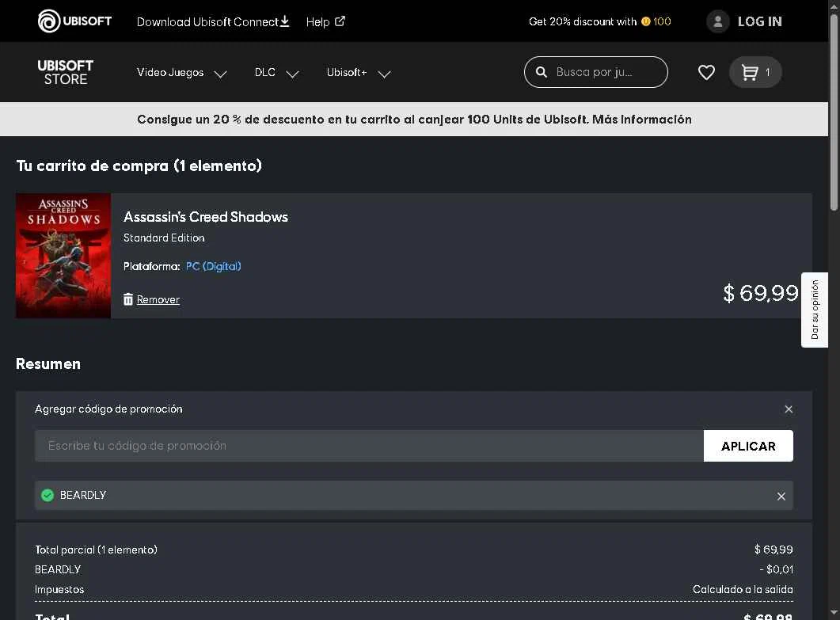Click the Resumen heading
Image resolution: width=840 pixels, height=620 pixels.
(48, 364)
